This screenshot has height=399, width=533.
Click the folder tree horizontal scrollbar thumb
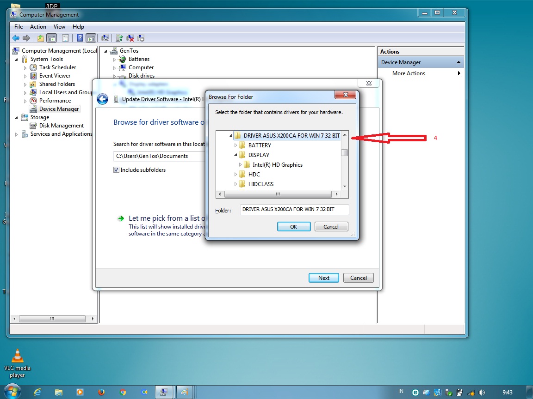pyautogui.click(x=278, y=194)
